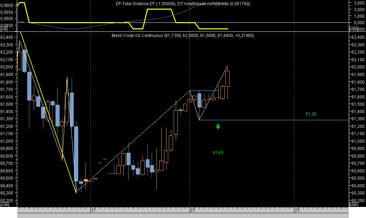Screen dimensions: 366x218
Task: Click the green signal marker below the candles
Action: tap(218, 126)
